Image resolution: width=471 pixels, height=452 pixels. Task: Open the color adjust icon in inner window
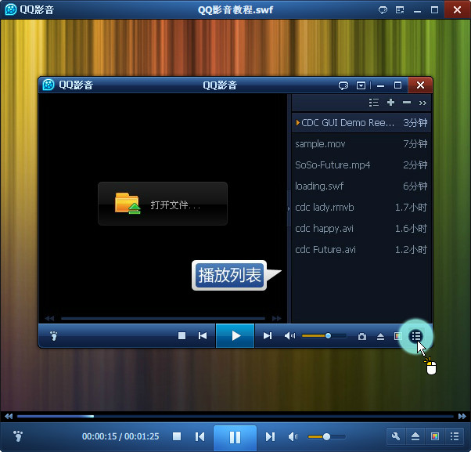(x=398, y=336)
